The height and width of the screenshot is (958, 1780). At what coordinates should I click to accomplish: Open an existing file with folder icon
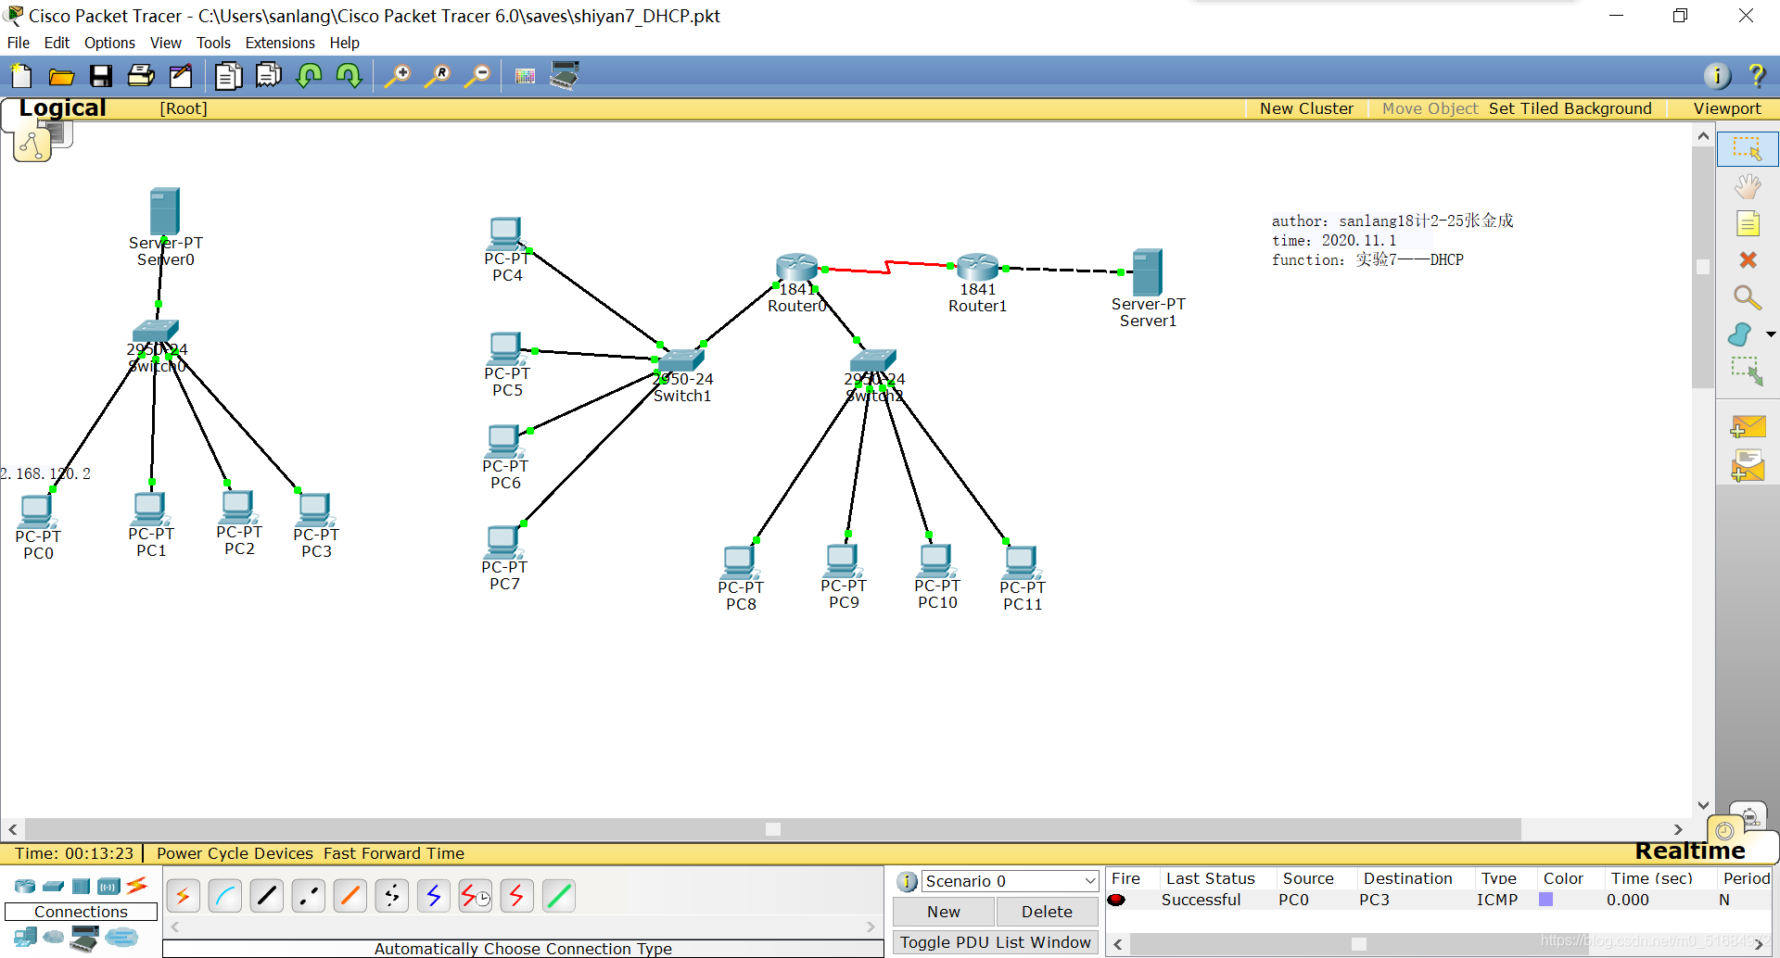(x=61, y=76)
